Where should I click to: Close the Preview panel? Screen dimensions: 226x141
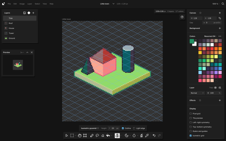tap(32, 53)
